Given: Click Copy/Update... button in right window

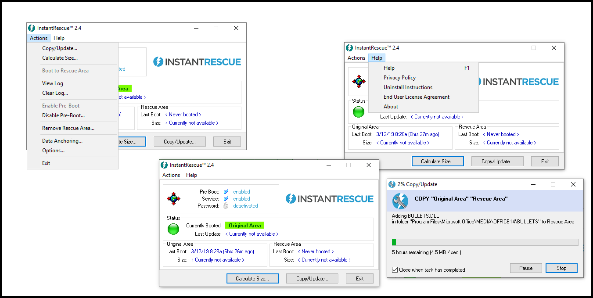Looking at the screenshot, I should (497, 162).
